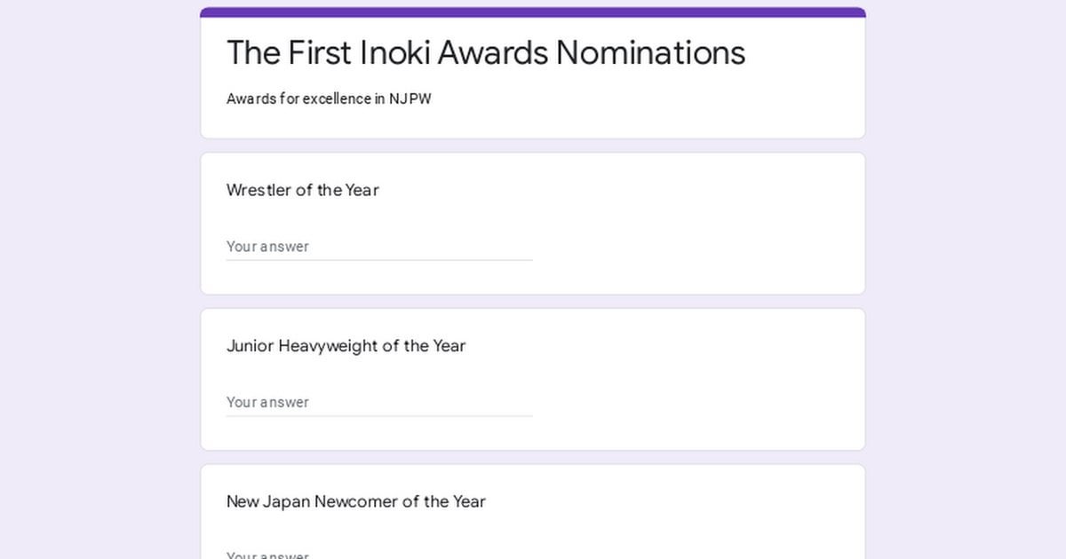Click the word Awards in the form title
The image size is (1066, 559).
point(492,52)
